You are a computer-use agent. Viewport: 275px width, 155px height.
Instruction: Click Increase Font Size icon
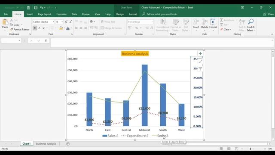pos(66,22)
